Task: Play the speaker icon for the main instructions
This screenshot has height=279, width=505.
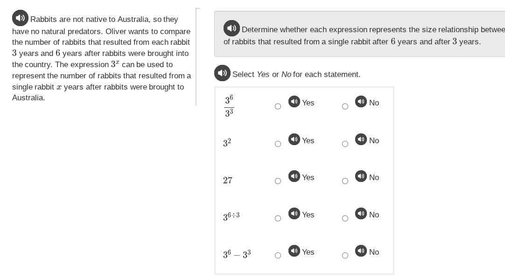Action: coord(232,28)
